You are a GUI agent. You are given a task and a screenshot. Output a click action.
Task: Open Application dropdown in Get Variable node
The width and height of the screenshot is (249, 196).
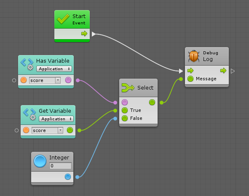click(x=56, y=119)
